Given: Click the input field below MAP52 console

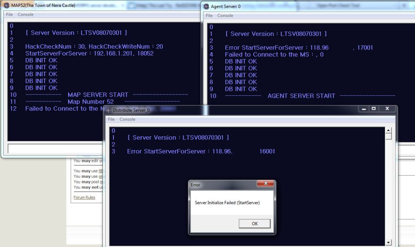Looking at the screenshot, I should pos(101,149).
